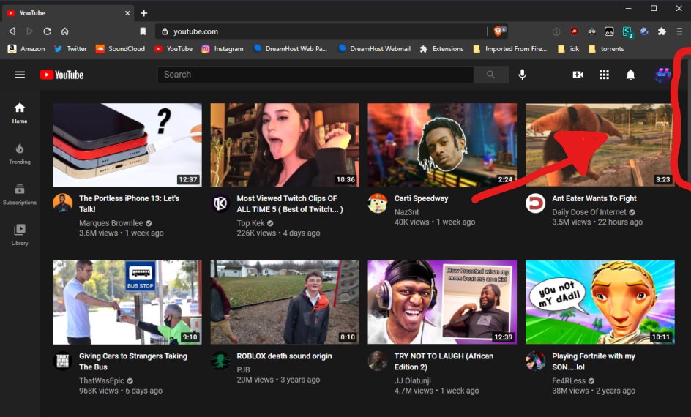Screen dimensions: 691x417
Task: Play the Ant Eater Wants To Fight thumbnail
Action: [x=600, y=145]
